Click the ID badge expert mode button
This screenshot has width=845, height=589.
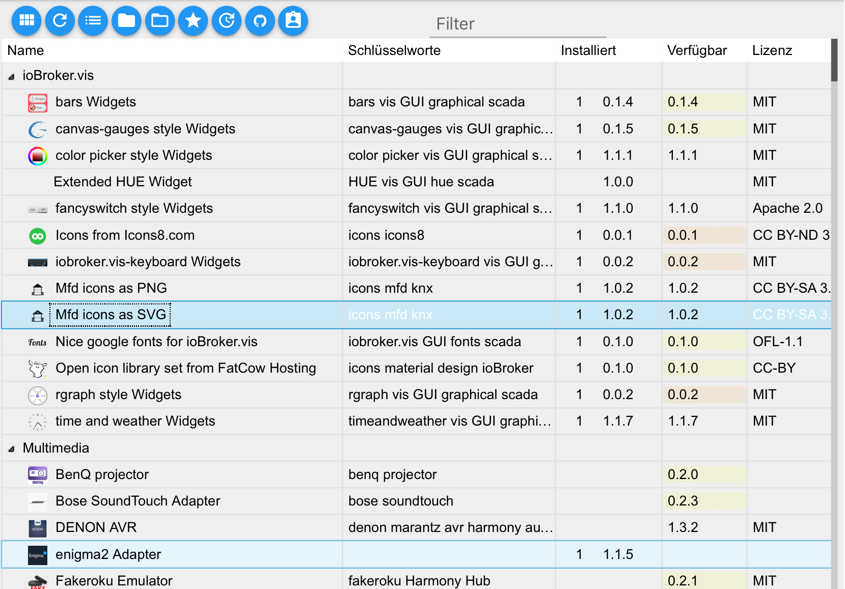tap(293, 21)
